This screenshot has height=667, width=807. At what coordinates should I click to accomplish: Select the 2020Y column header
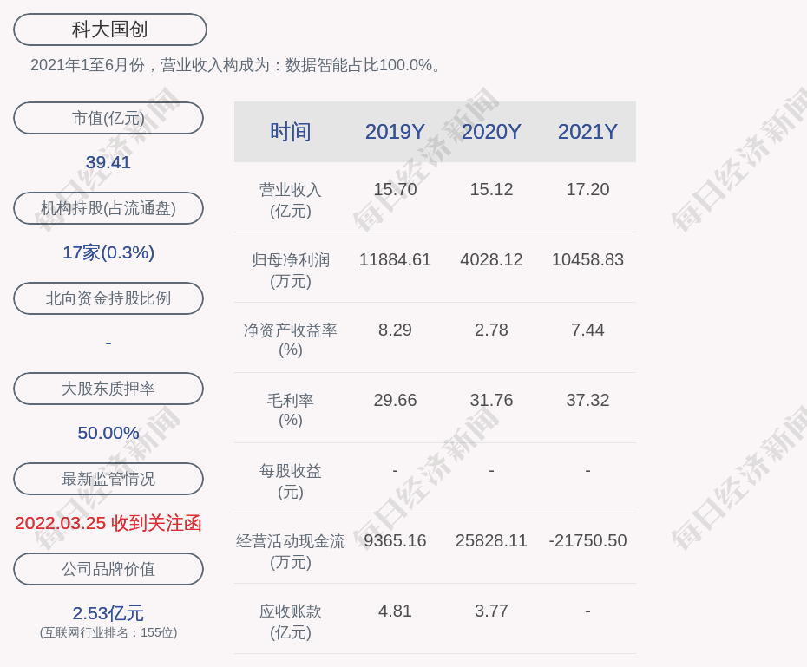click(x=491, y=132)
